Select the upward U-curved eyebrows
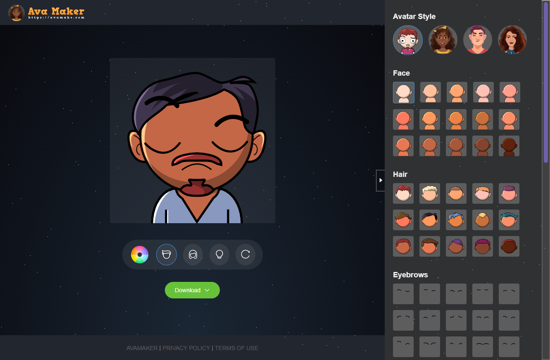Viewport: 550px width, 360px height. (456, 320)
